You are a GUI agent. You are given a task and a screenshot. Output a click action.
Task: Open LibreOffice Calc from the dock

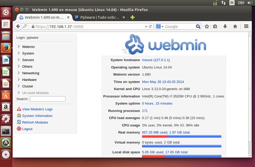[x=6, y=72]
